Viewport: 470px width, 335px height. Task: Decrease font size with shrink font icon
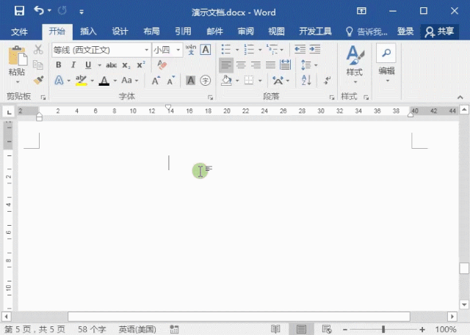tap(171, 81)
